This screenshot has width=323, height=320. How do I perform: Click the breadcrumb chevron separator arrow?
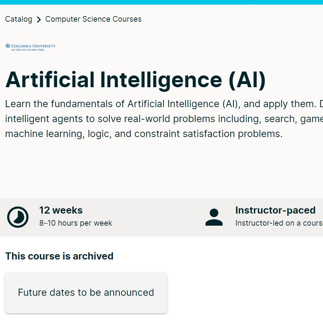[x=39, y=20]
